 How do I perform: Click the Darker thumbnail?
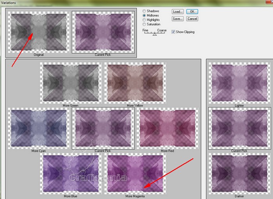239,174
